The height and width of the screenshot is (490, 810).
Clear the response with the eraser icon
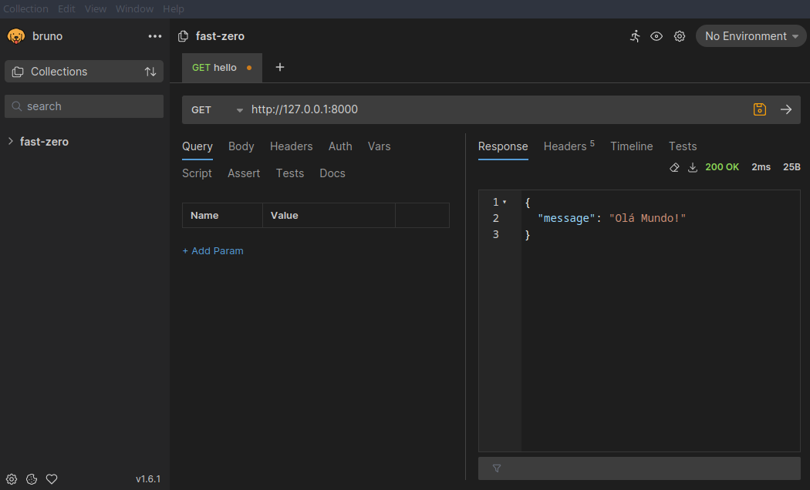[x=674, y=167]
